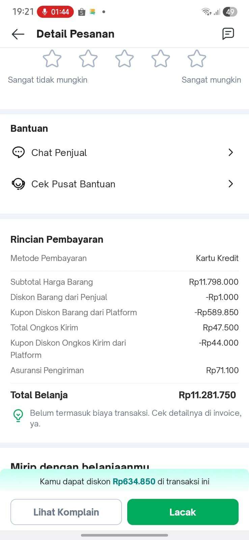
Task: Tap the Cek Pusat Bantuan headset icon
Action: click(x=18, y=184)
